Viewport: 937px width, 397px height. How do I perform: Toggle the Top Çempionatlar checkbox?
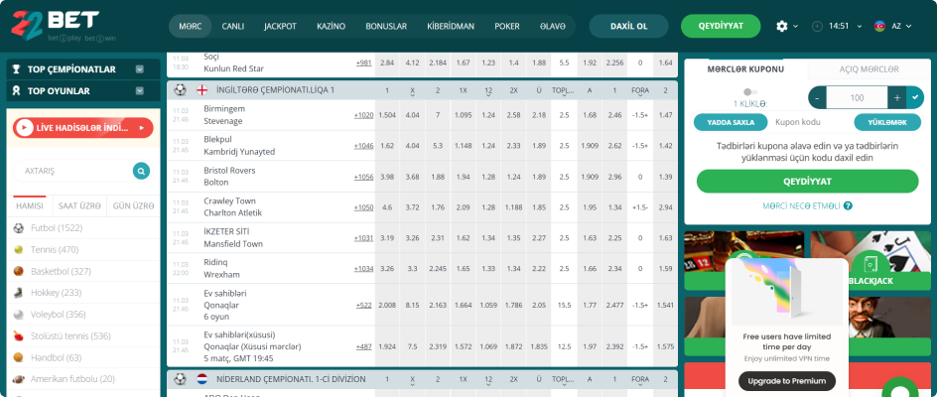tap(140, 69)
